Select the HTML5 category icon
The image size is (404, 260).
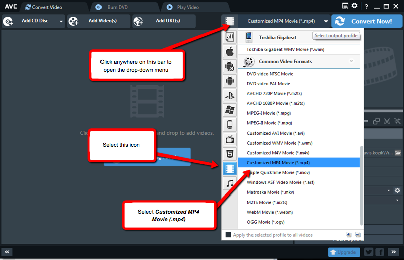pos(230,154)
